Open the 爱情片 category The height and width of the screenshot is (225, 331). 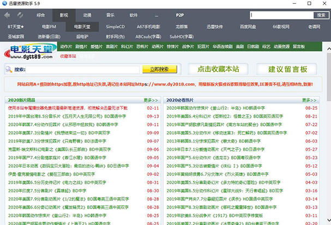[97, 47]
